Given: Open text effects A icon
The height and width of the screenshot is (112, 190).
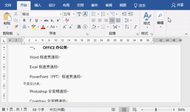Looking at the screenshot, I should 24,27.
